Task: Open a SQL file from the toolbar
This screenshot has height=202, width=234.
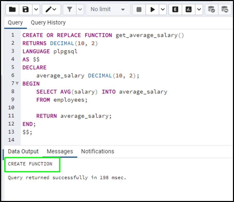Action: 12,9
